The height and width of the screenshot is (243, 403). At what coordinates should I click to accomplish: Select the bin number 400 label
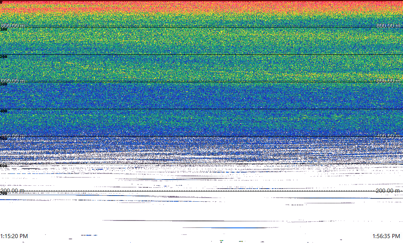(4, 111)
